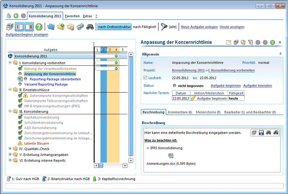288x194 pixels.
Task: Click Excel icon beside Reporting Package überarbeiten
Action: click(20, 79)
